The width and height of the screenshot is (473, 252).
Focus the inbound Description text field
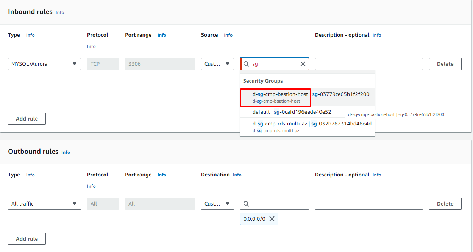(x=368, y=64)
